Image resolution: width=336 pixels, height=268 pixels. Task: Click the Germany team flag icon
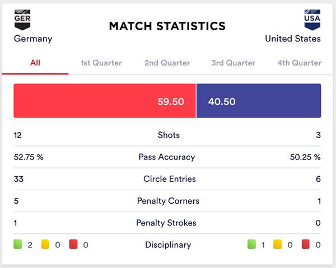coord(23,20)
